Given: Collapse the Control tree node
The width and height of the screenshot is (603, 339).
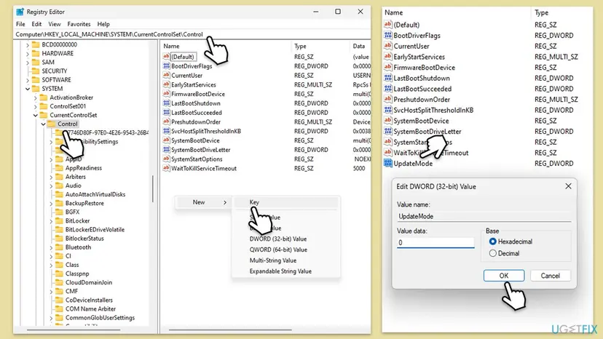Looking at the screenshot, I should tap(43, 124).
